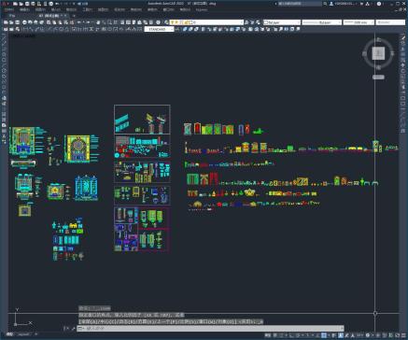Open the STANDARD style dropdown
The width and height of the screenshot is (408, 340).
[x=160, y=29]
